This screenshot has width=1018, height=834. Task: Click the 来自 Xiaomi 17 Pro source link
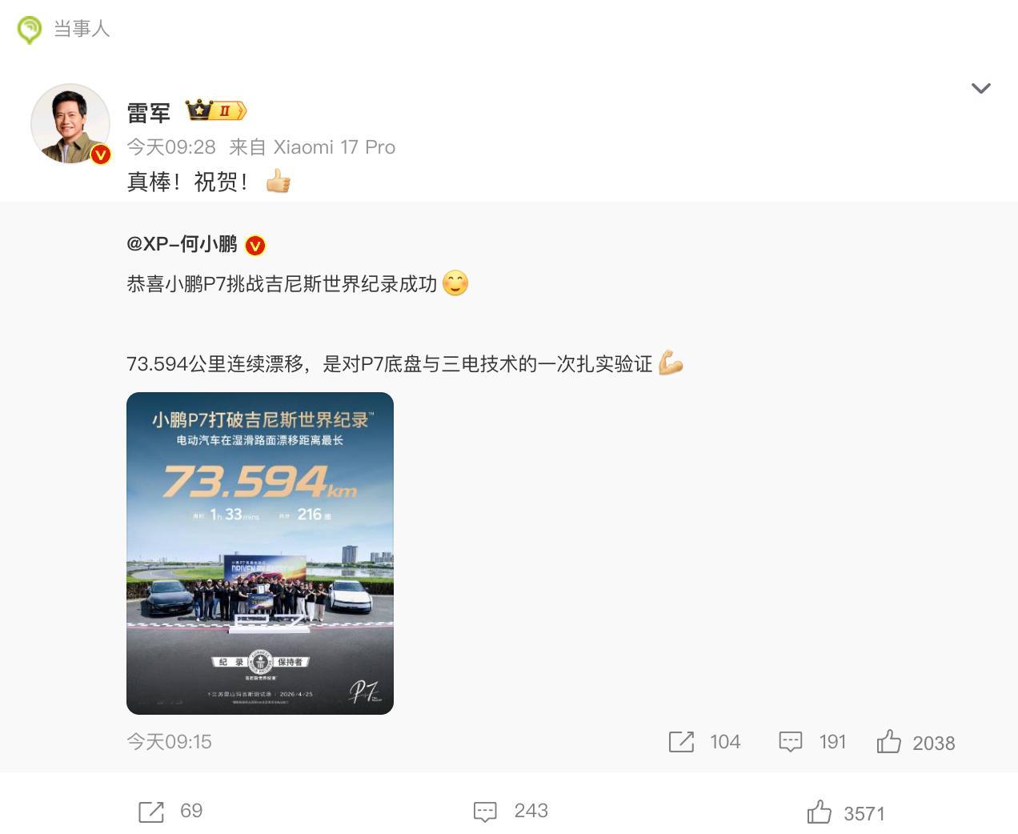tap(312, 147)
